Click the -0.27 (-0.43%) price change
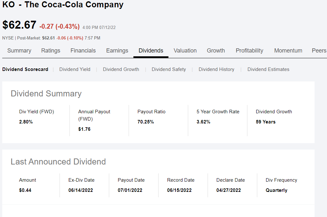This screenshot has width=327, height=217. point(60,26)
